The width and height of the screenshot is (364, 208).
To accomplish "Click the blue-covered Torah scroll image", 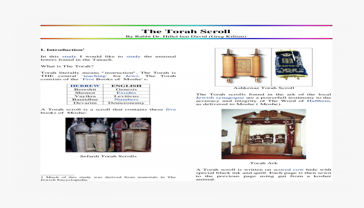I will pos(292,66).
